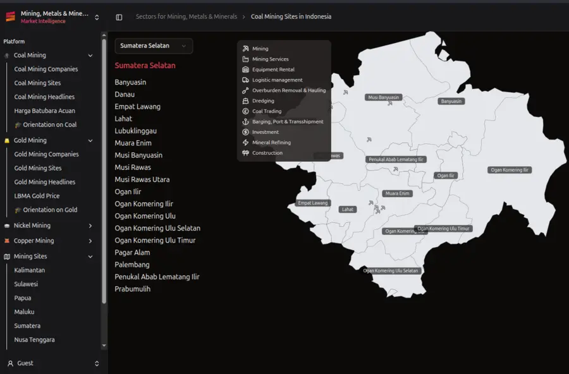The width and height of the screenshot is (569, 374).
Task: Select Nusa Tenggara under Mining Sites
Action: point(35,340)
